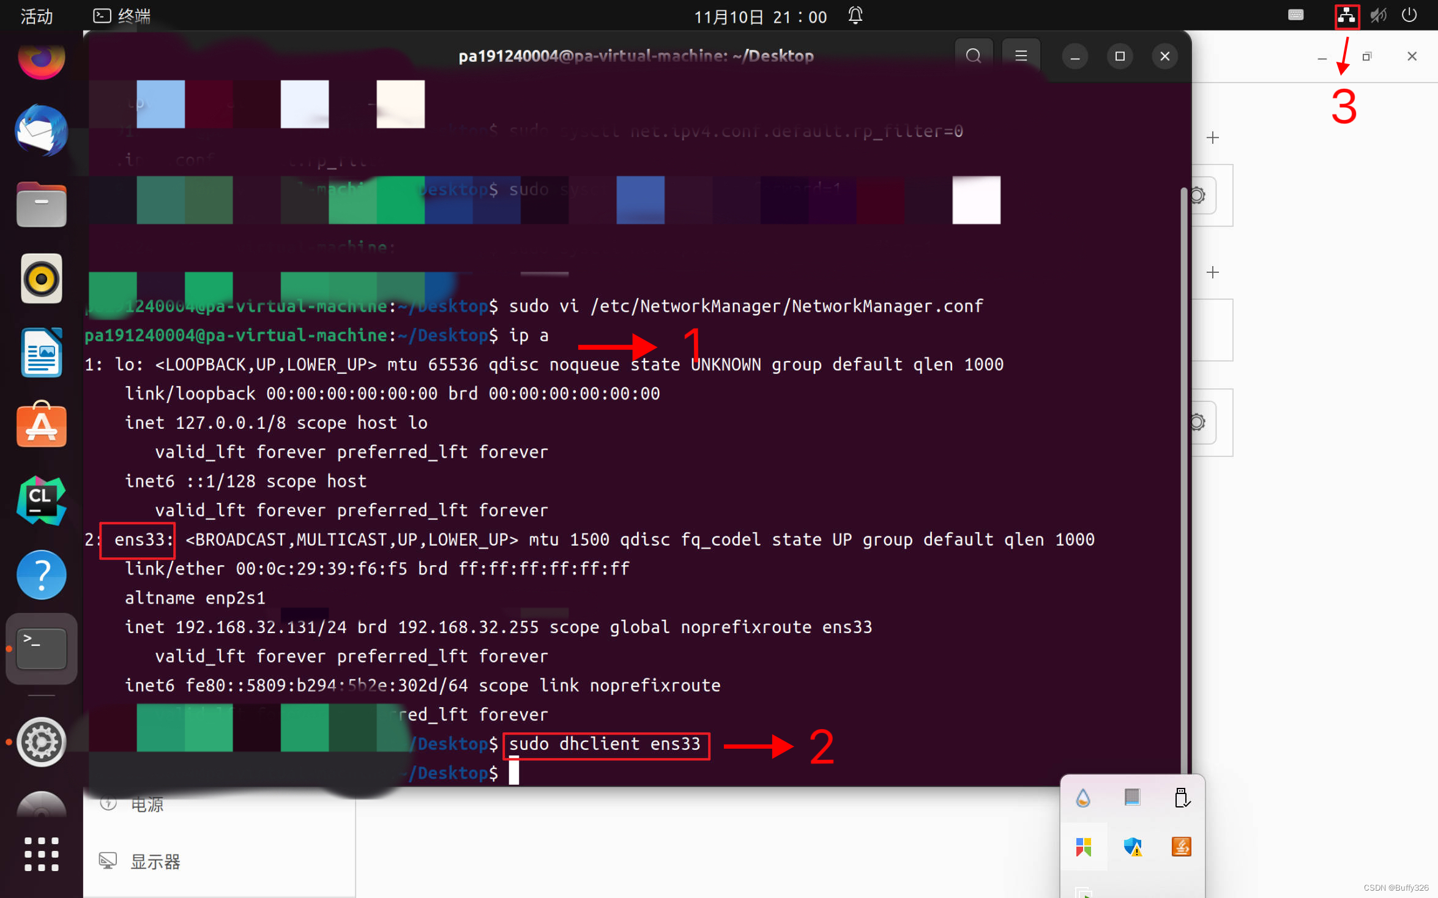1438x898 pixels.
Task: Click the wired network indicator in top bar
Action: pyautogui.click(x=1347, y=15)
